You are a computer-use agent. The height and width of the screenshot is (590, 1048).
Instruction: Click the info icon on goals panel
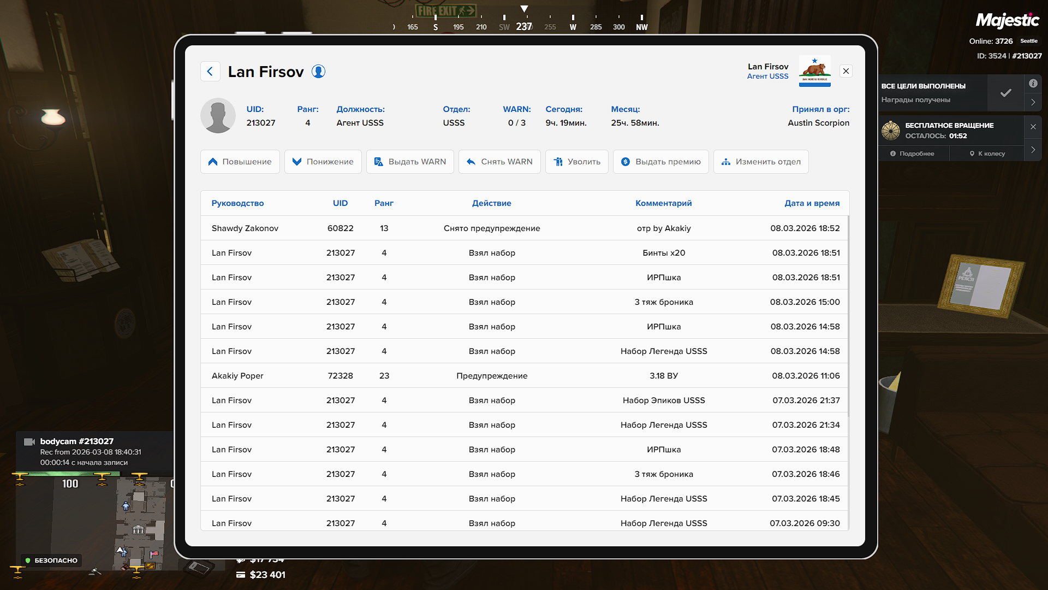coord(1033,84)
